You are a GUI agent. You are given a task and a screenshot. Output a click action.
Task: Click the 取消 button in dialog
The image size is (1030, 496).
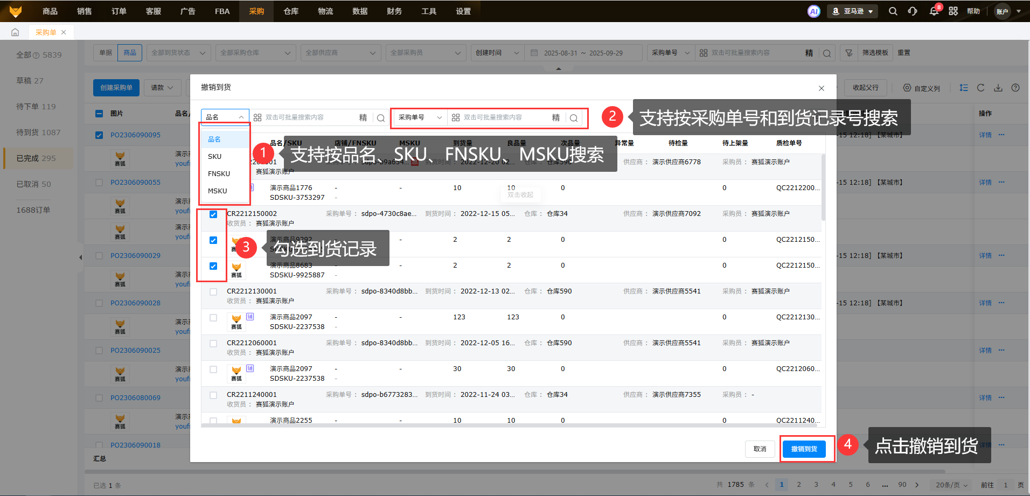coord(760,449)
